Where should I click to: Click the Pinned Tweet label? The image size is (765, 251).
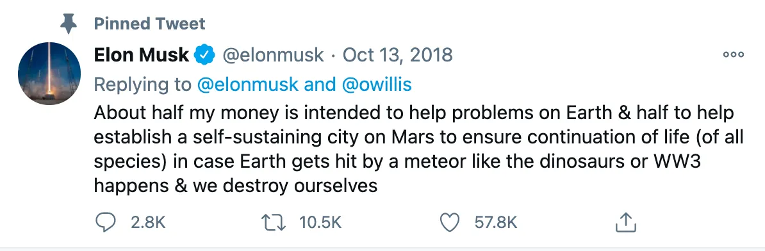150,24
